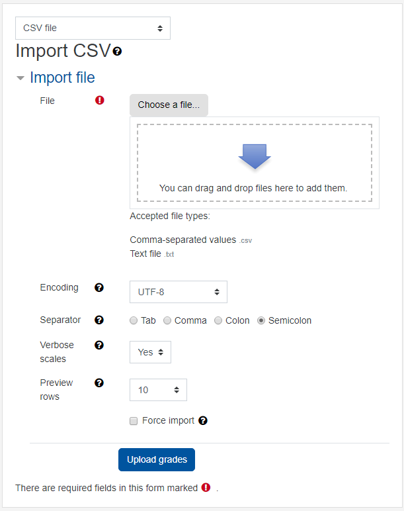Click the Separator field label
The height and width of the screenshot is (511, 404).
(60, 320)
